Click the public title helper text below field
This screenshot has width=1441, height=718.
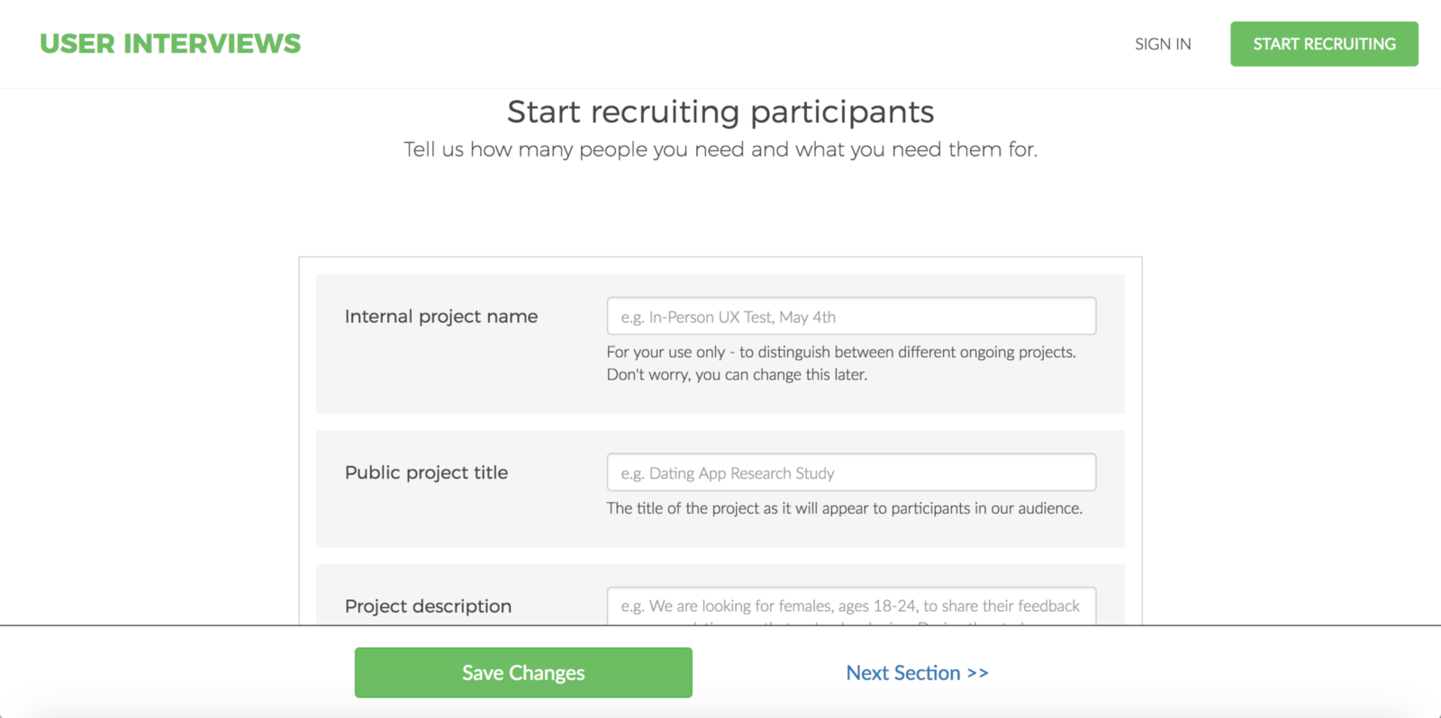pos(844,508)
